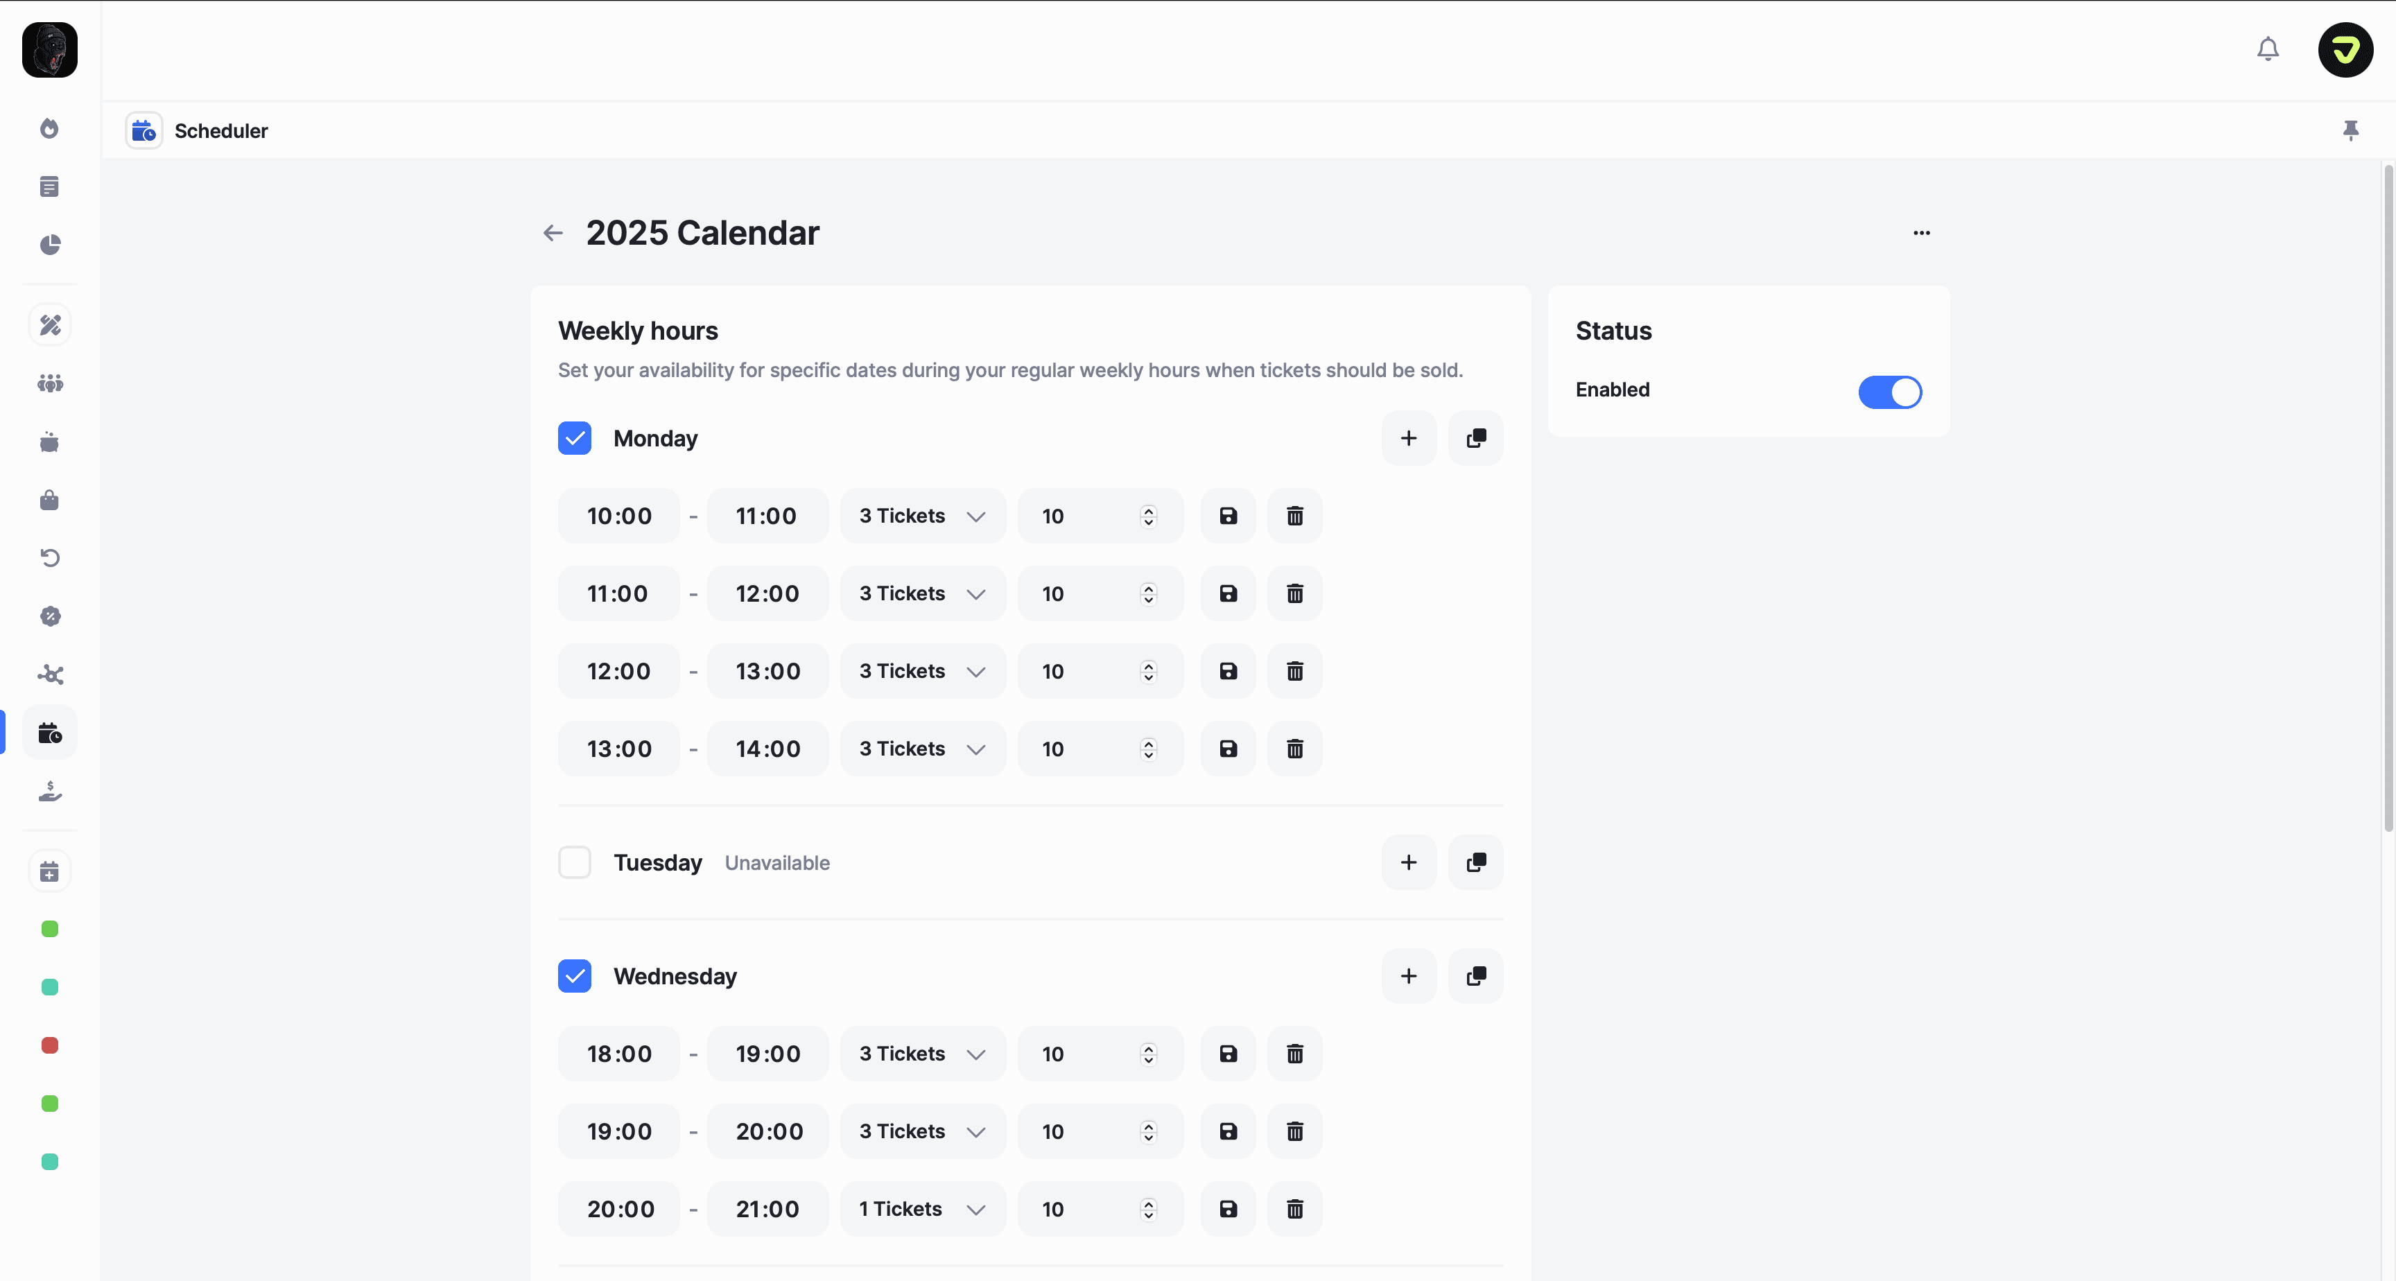Open the three-dot calendar options menu
This screenshot has height=1281, width=2396.
coord(1922,233)
